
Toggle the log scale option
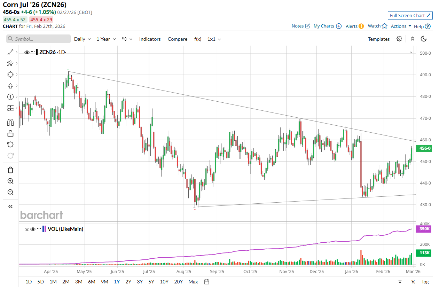click(x=425, y=282)
